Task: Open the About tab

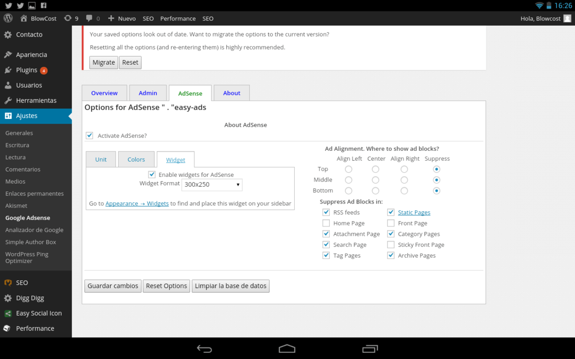Action: click(232, 93)
